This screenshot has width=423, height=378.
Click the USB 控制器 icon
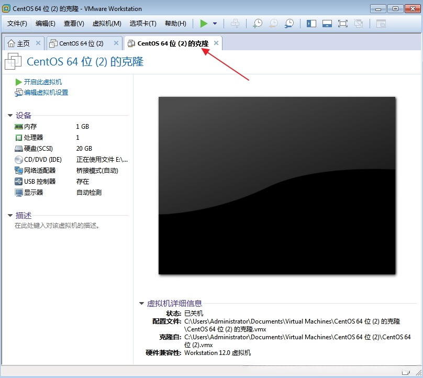[x=19, y=182]
